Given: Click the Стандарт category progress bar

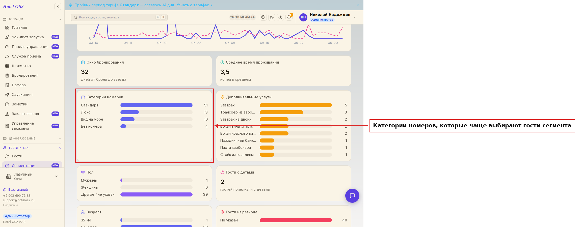Looking at the screenshot, I should 156,105.
